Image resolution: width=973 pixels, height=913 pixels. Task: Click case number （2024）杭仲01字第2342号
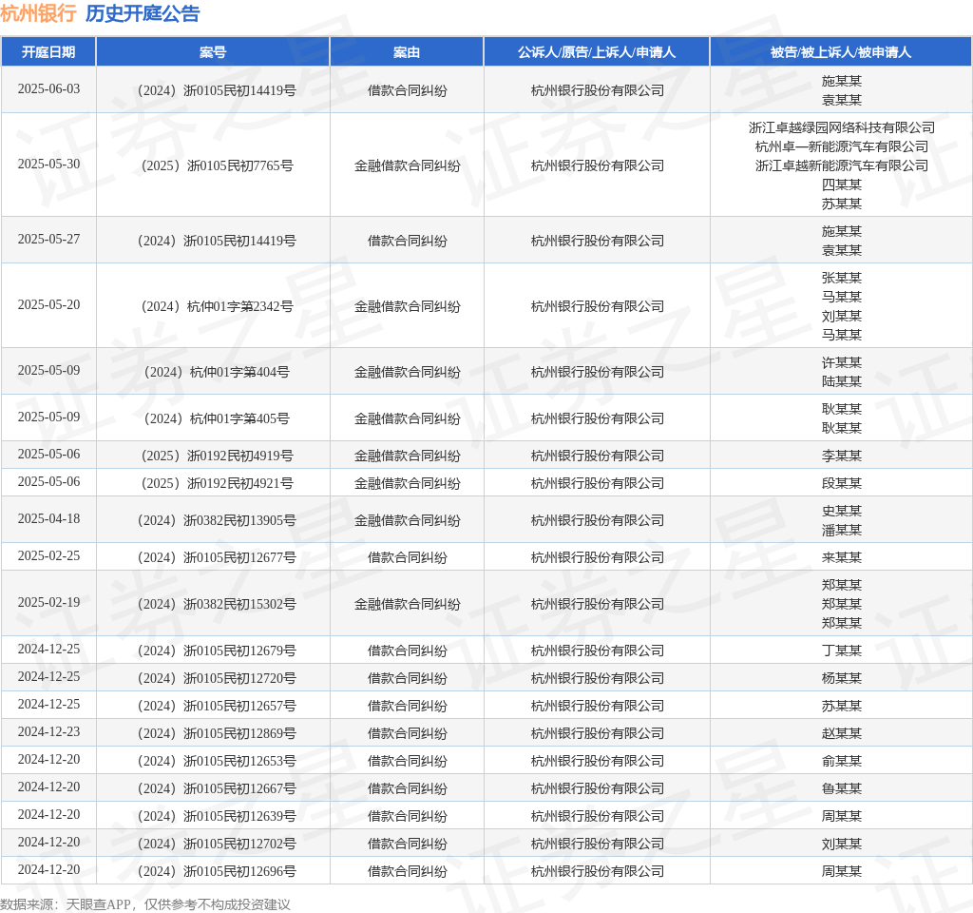pos(214,306)
